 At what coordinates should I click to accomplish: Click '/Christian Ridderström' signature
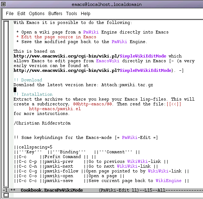(x=42, y=123)
